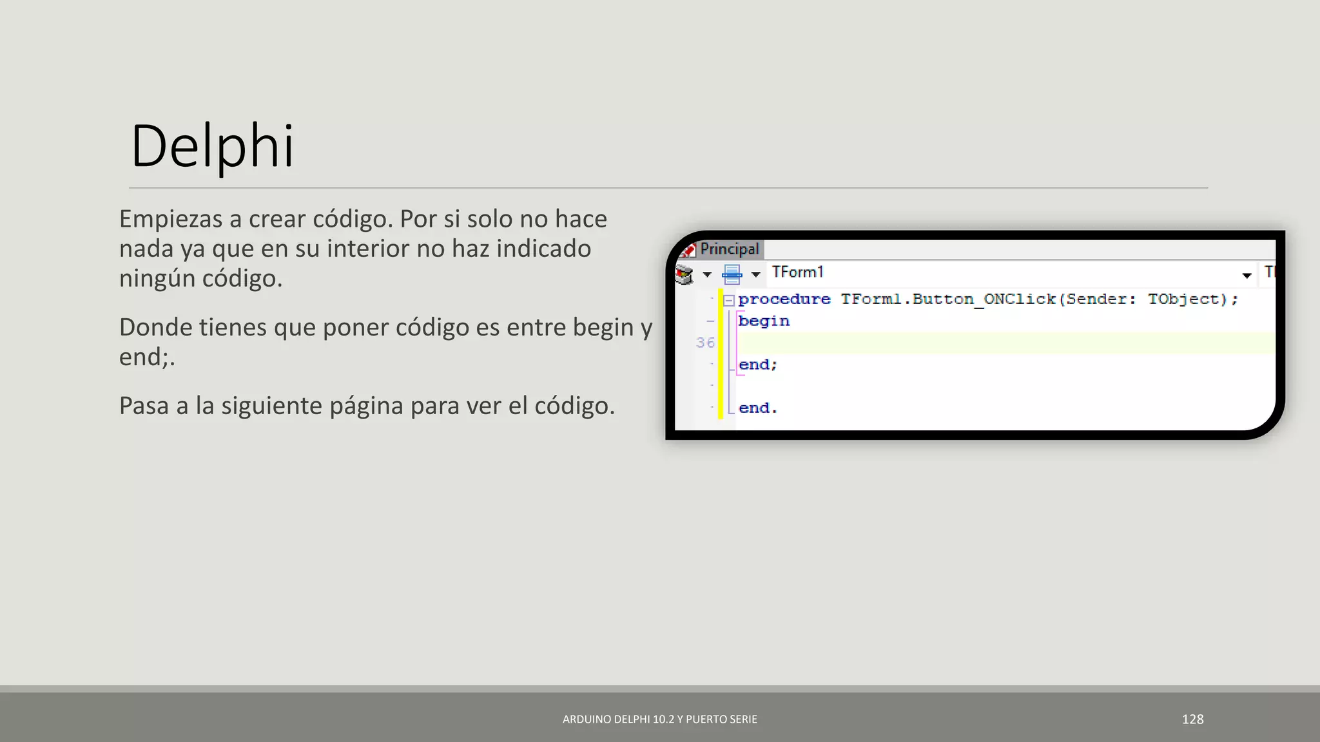Click the paragraph 'Donde tienes que poner código'

386,342
